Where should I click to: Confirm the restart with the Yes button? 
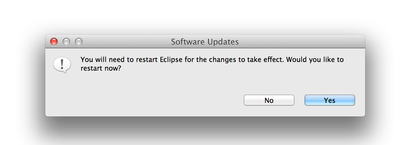[x=330, y=100]
